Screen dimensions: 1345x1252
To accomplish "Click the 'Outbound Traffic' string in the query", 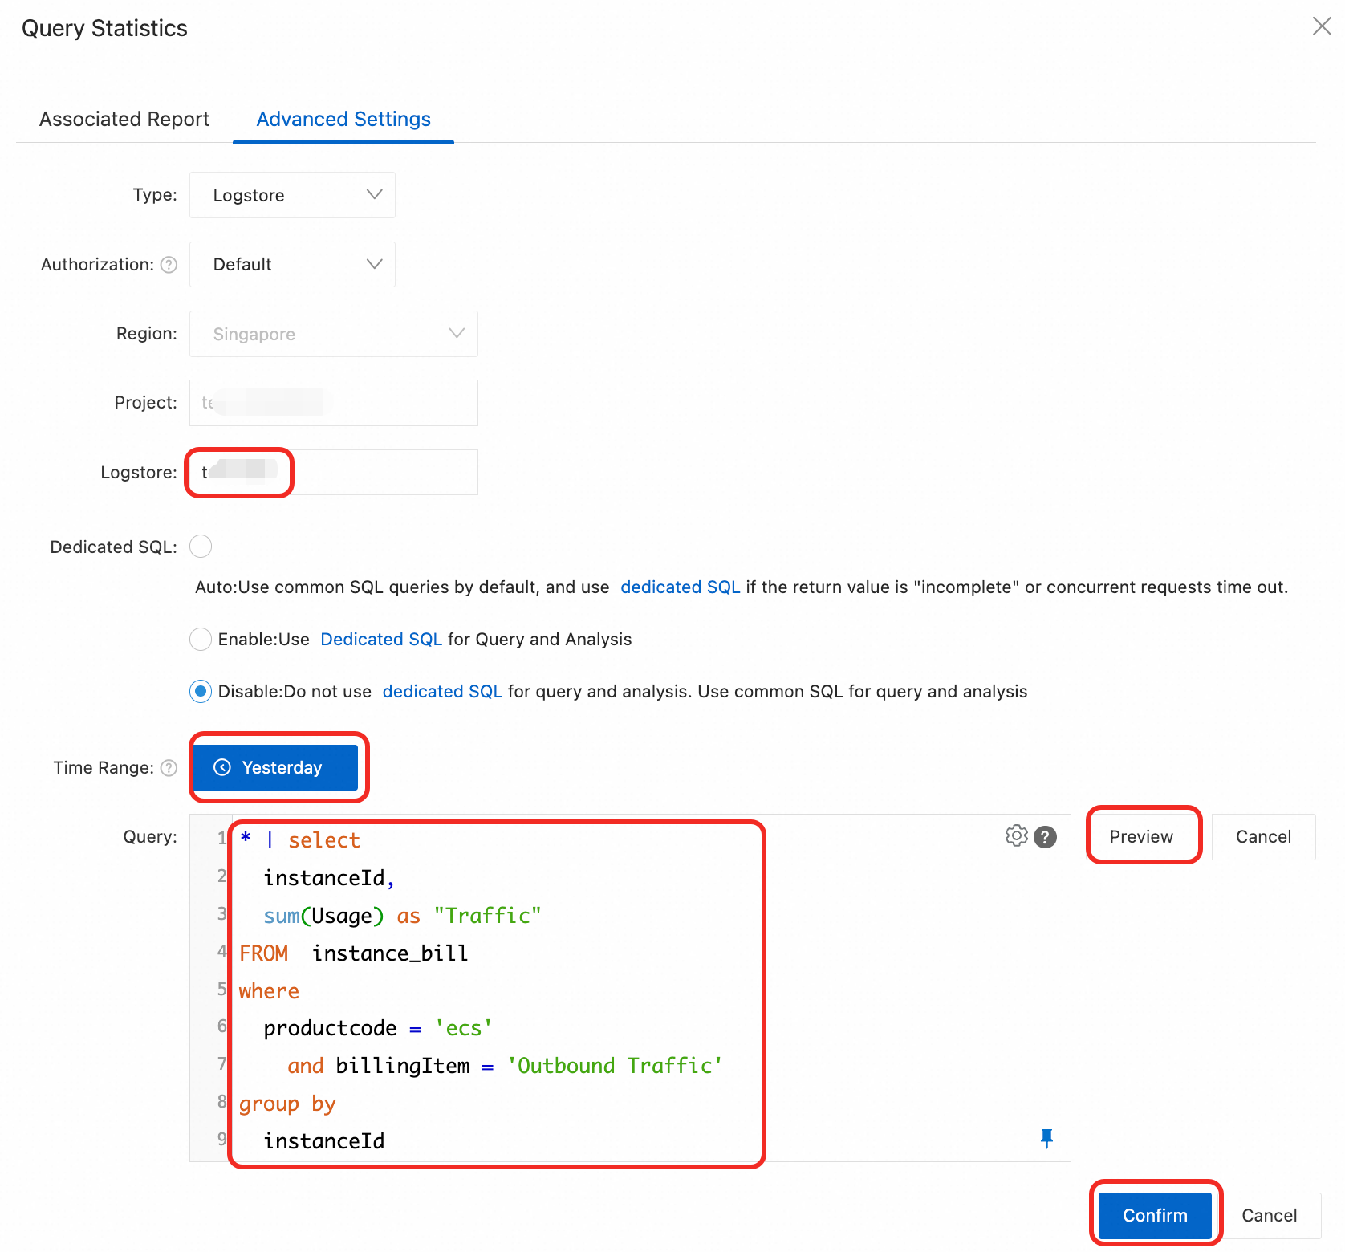I will click(615, 1066).
